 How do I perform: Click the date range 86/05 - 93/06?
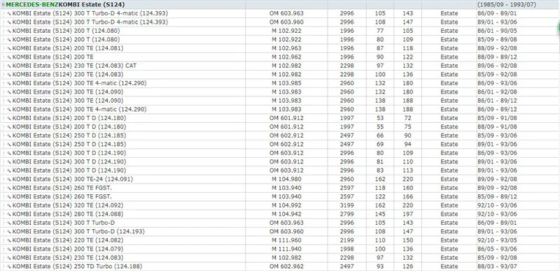[497, 249]
